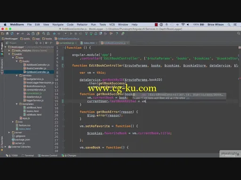Screen dimensions: 241x180
Task: Click the Synchronize toolbar icon
Action: [12, 34]
